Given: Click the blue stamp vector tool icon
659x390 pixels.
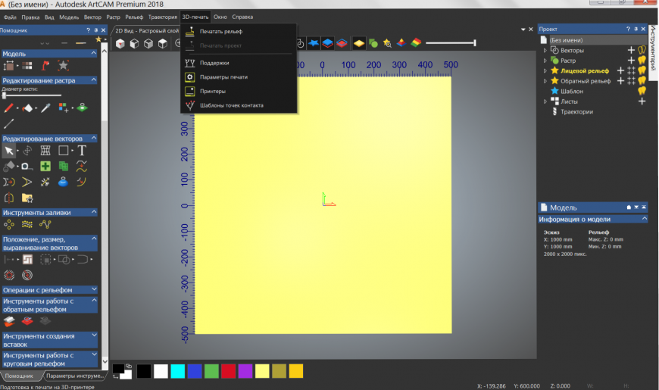Looking at the screenshot, I should click(63, 182).
